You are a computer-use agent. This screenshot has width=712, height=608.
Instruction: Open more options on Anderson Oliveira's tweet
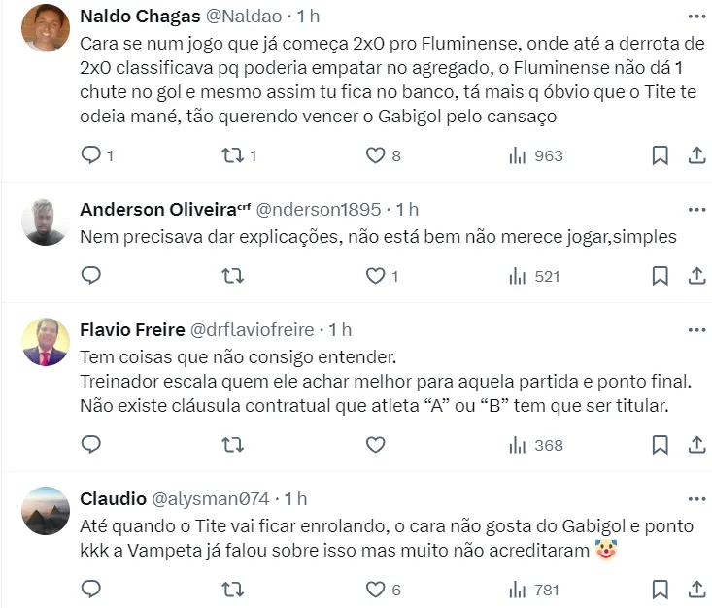696,209
